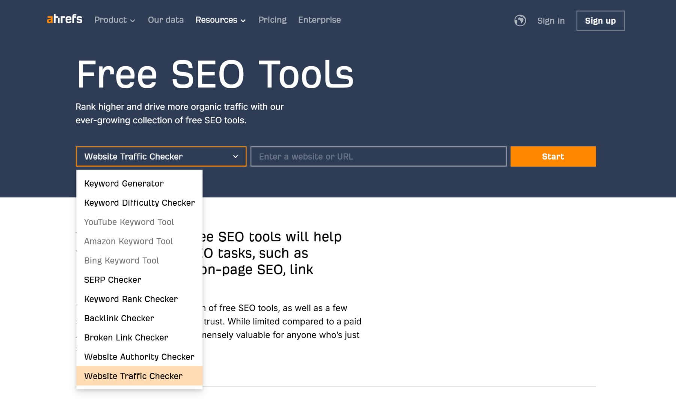676x399 pixels.
Task: Click the website URL input field
Action: (377, 157)
